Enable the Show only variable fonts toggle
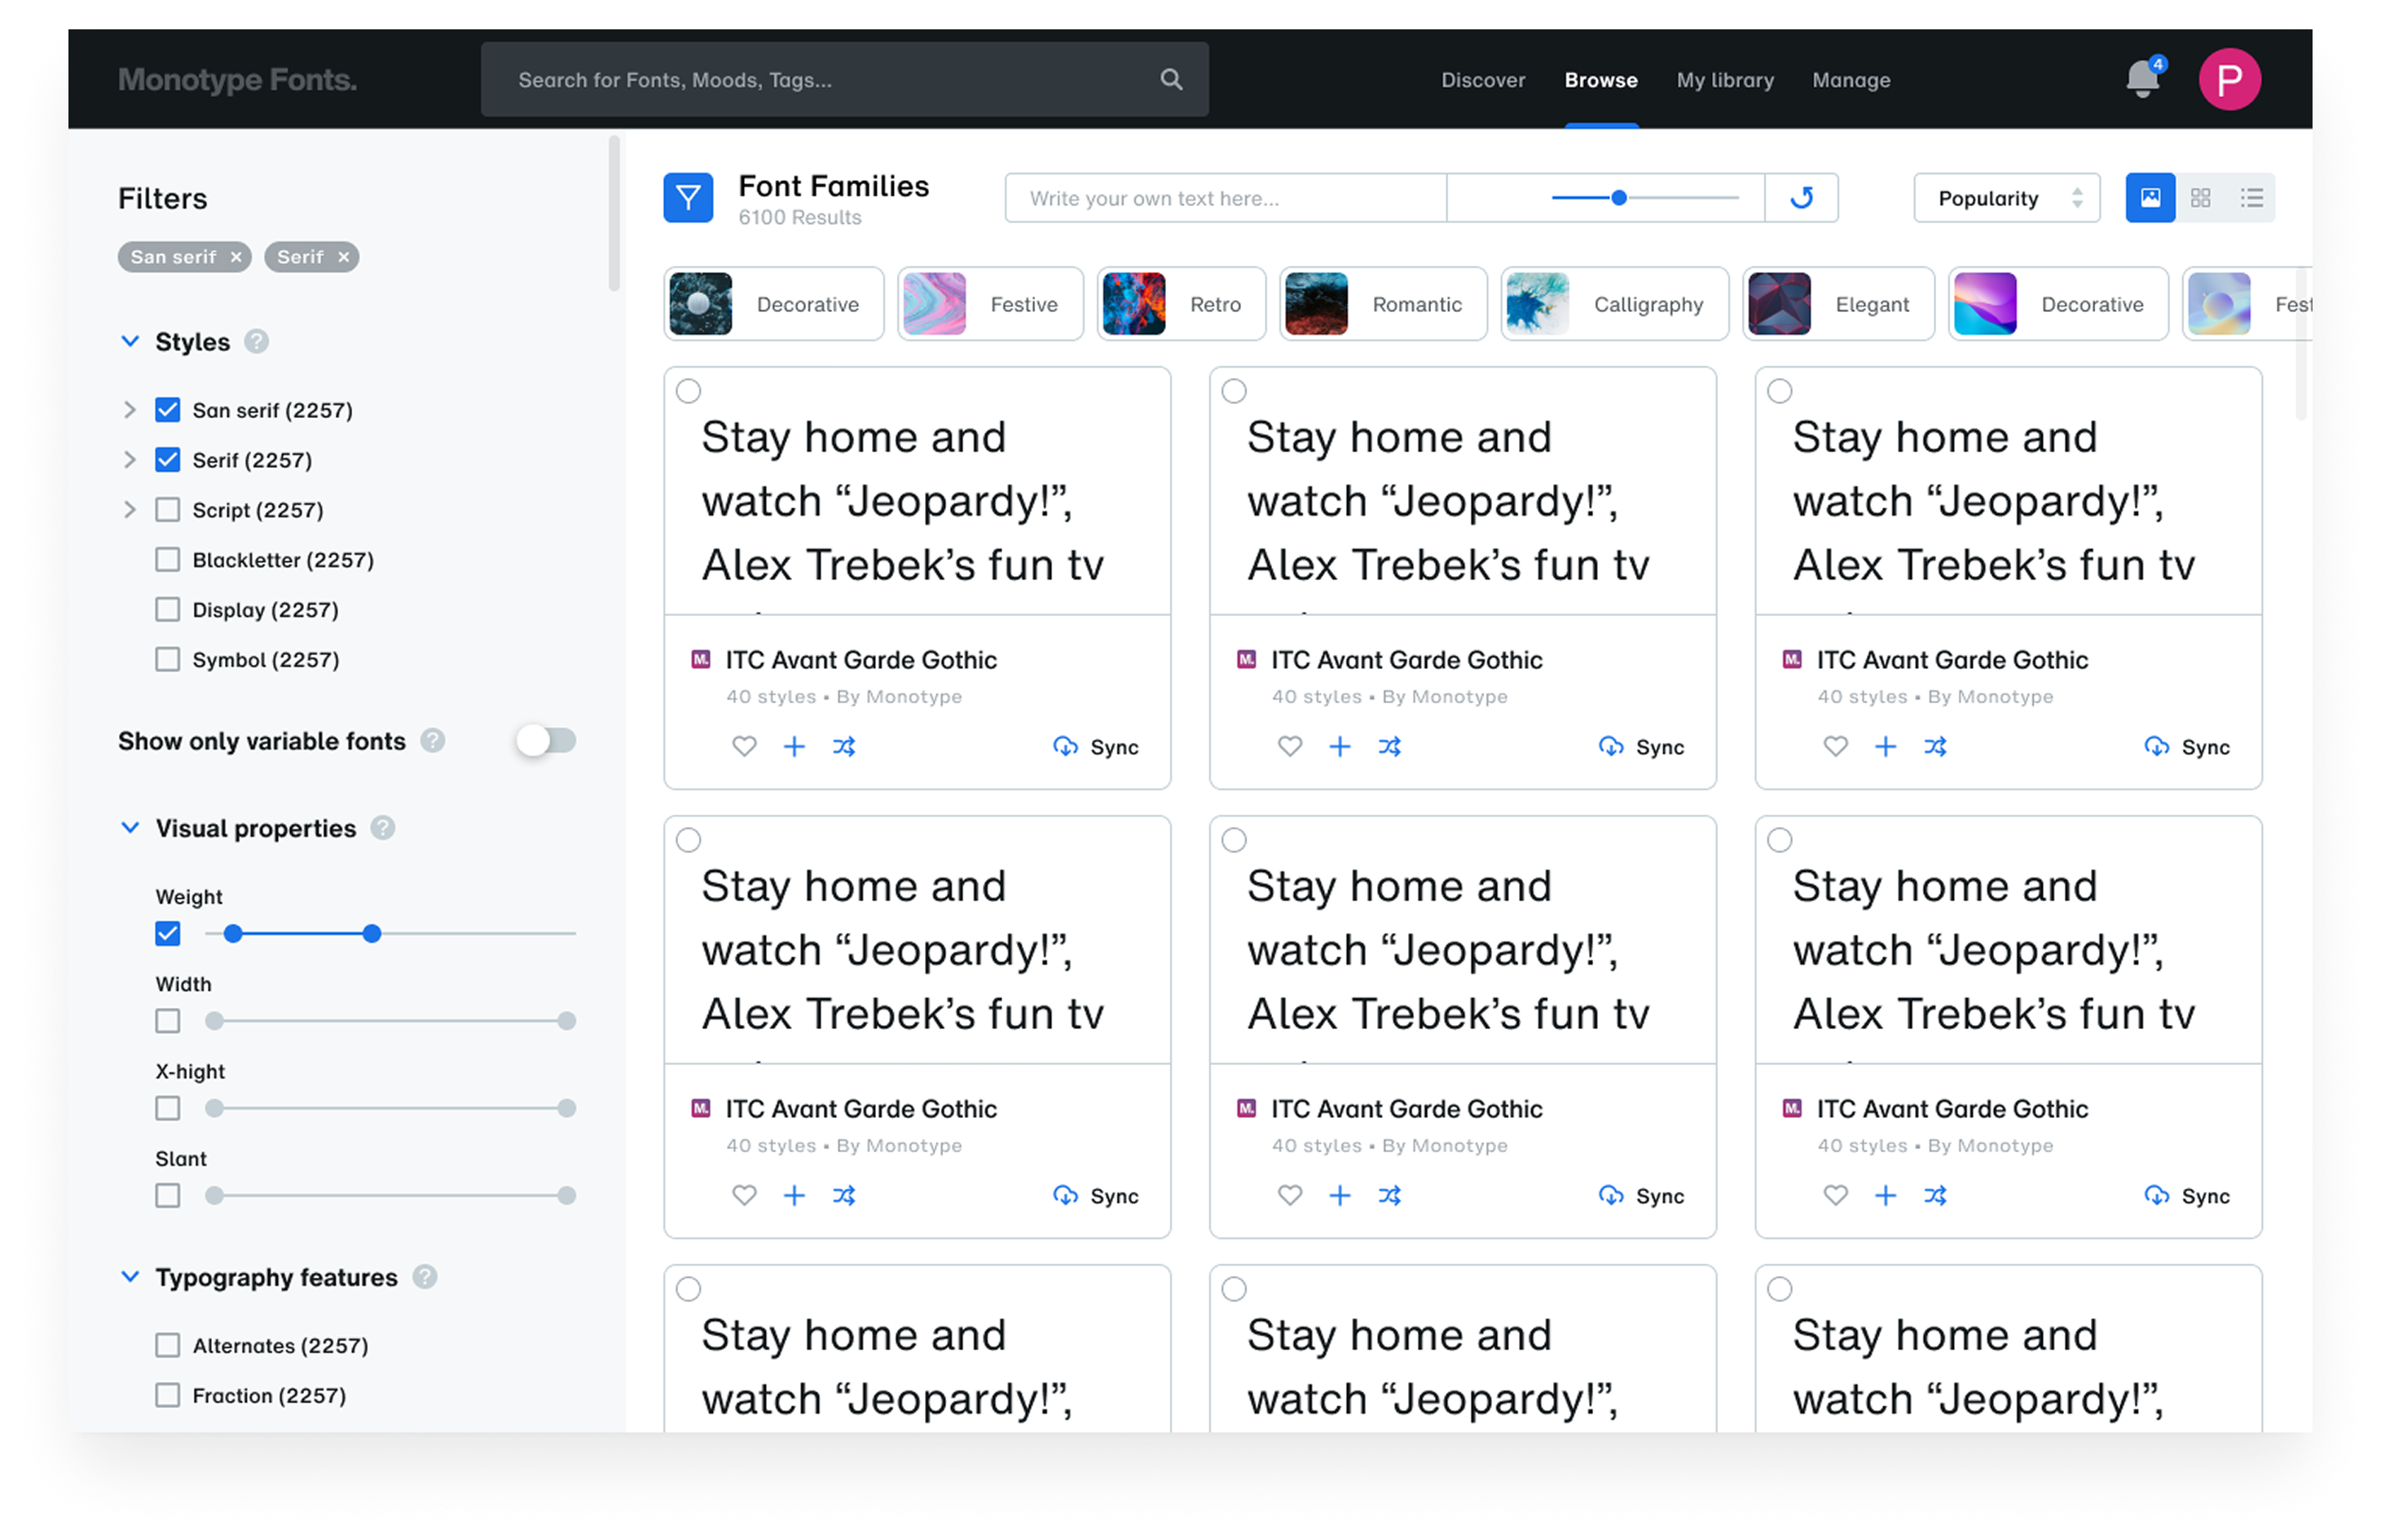 point(545,741)
